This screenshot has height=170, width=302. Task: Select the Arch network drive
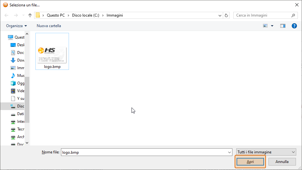click(17, 137)
